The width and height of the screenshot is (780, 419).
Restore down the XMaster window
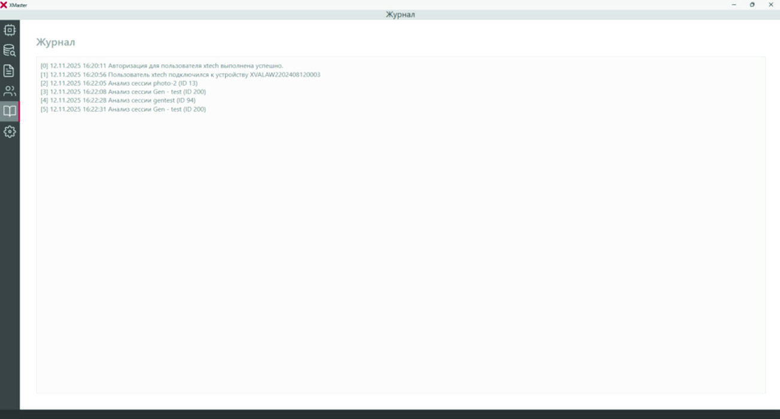point(752,5)
